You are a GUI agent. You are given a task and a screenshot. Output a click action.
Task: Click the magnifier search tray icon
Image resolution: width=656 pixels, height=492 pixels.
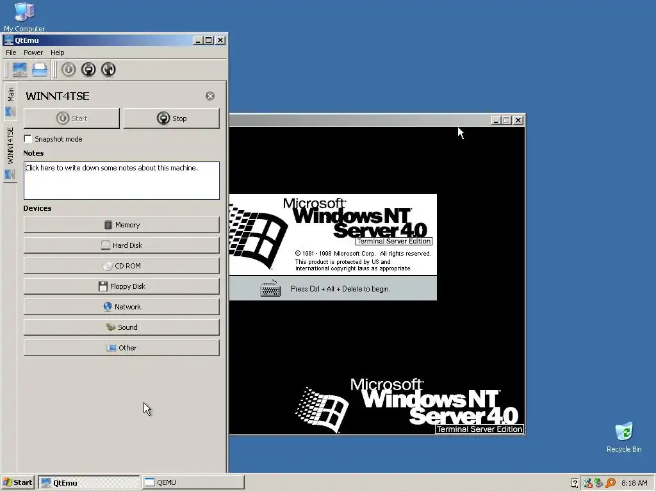[611, 483]
